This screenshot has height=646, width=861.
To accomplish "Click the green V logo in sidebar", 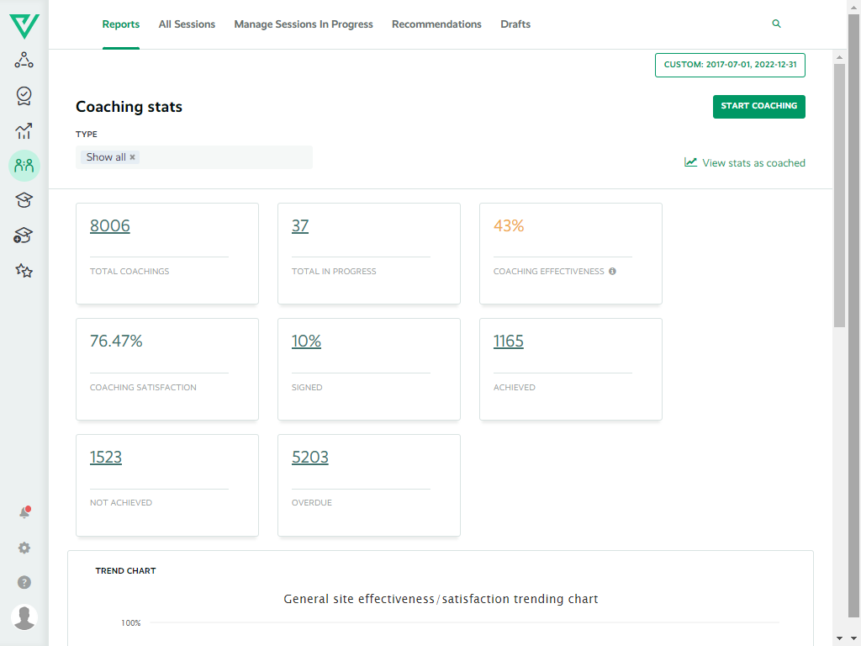I will coord(24,25).
